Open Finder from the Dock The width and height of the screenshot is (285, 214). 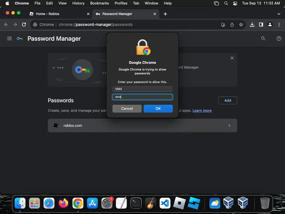(20, 203)
